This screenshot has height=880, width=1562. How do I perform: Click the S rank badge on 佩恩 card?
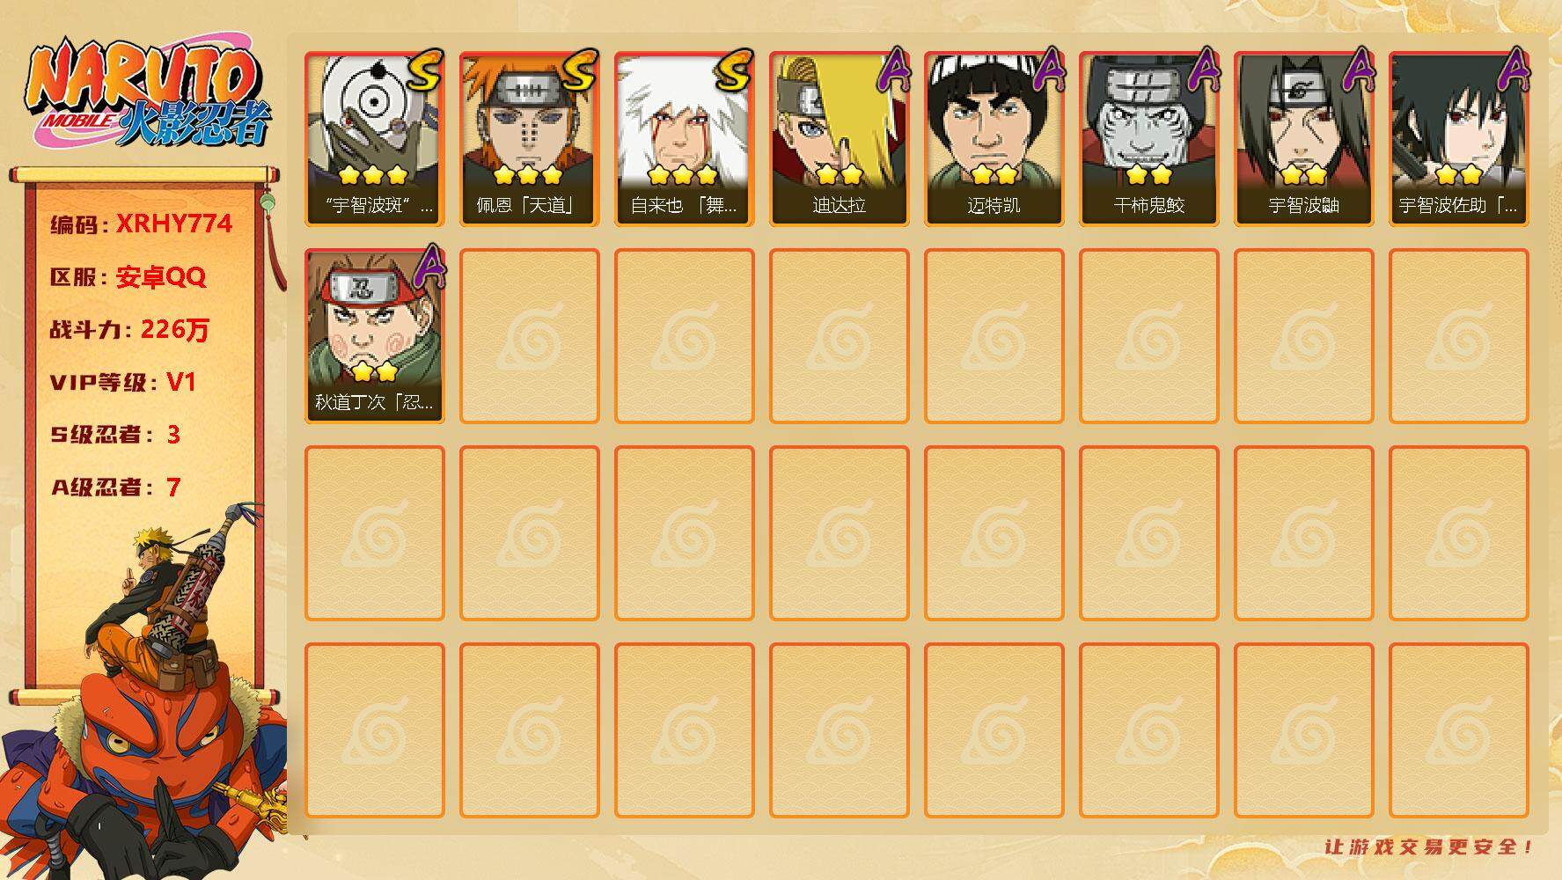[x=579, y=70]
